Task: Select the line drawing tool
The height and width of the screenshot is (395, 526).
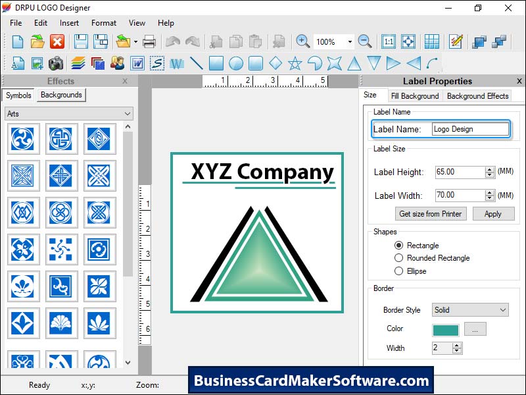Action: click(196, 64)
